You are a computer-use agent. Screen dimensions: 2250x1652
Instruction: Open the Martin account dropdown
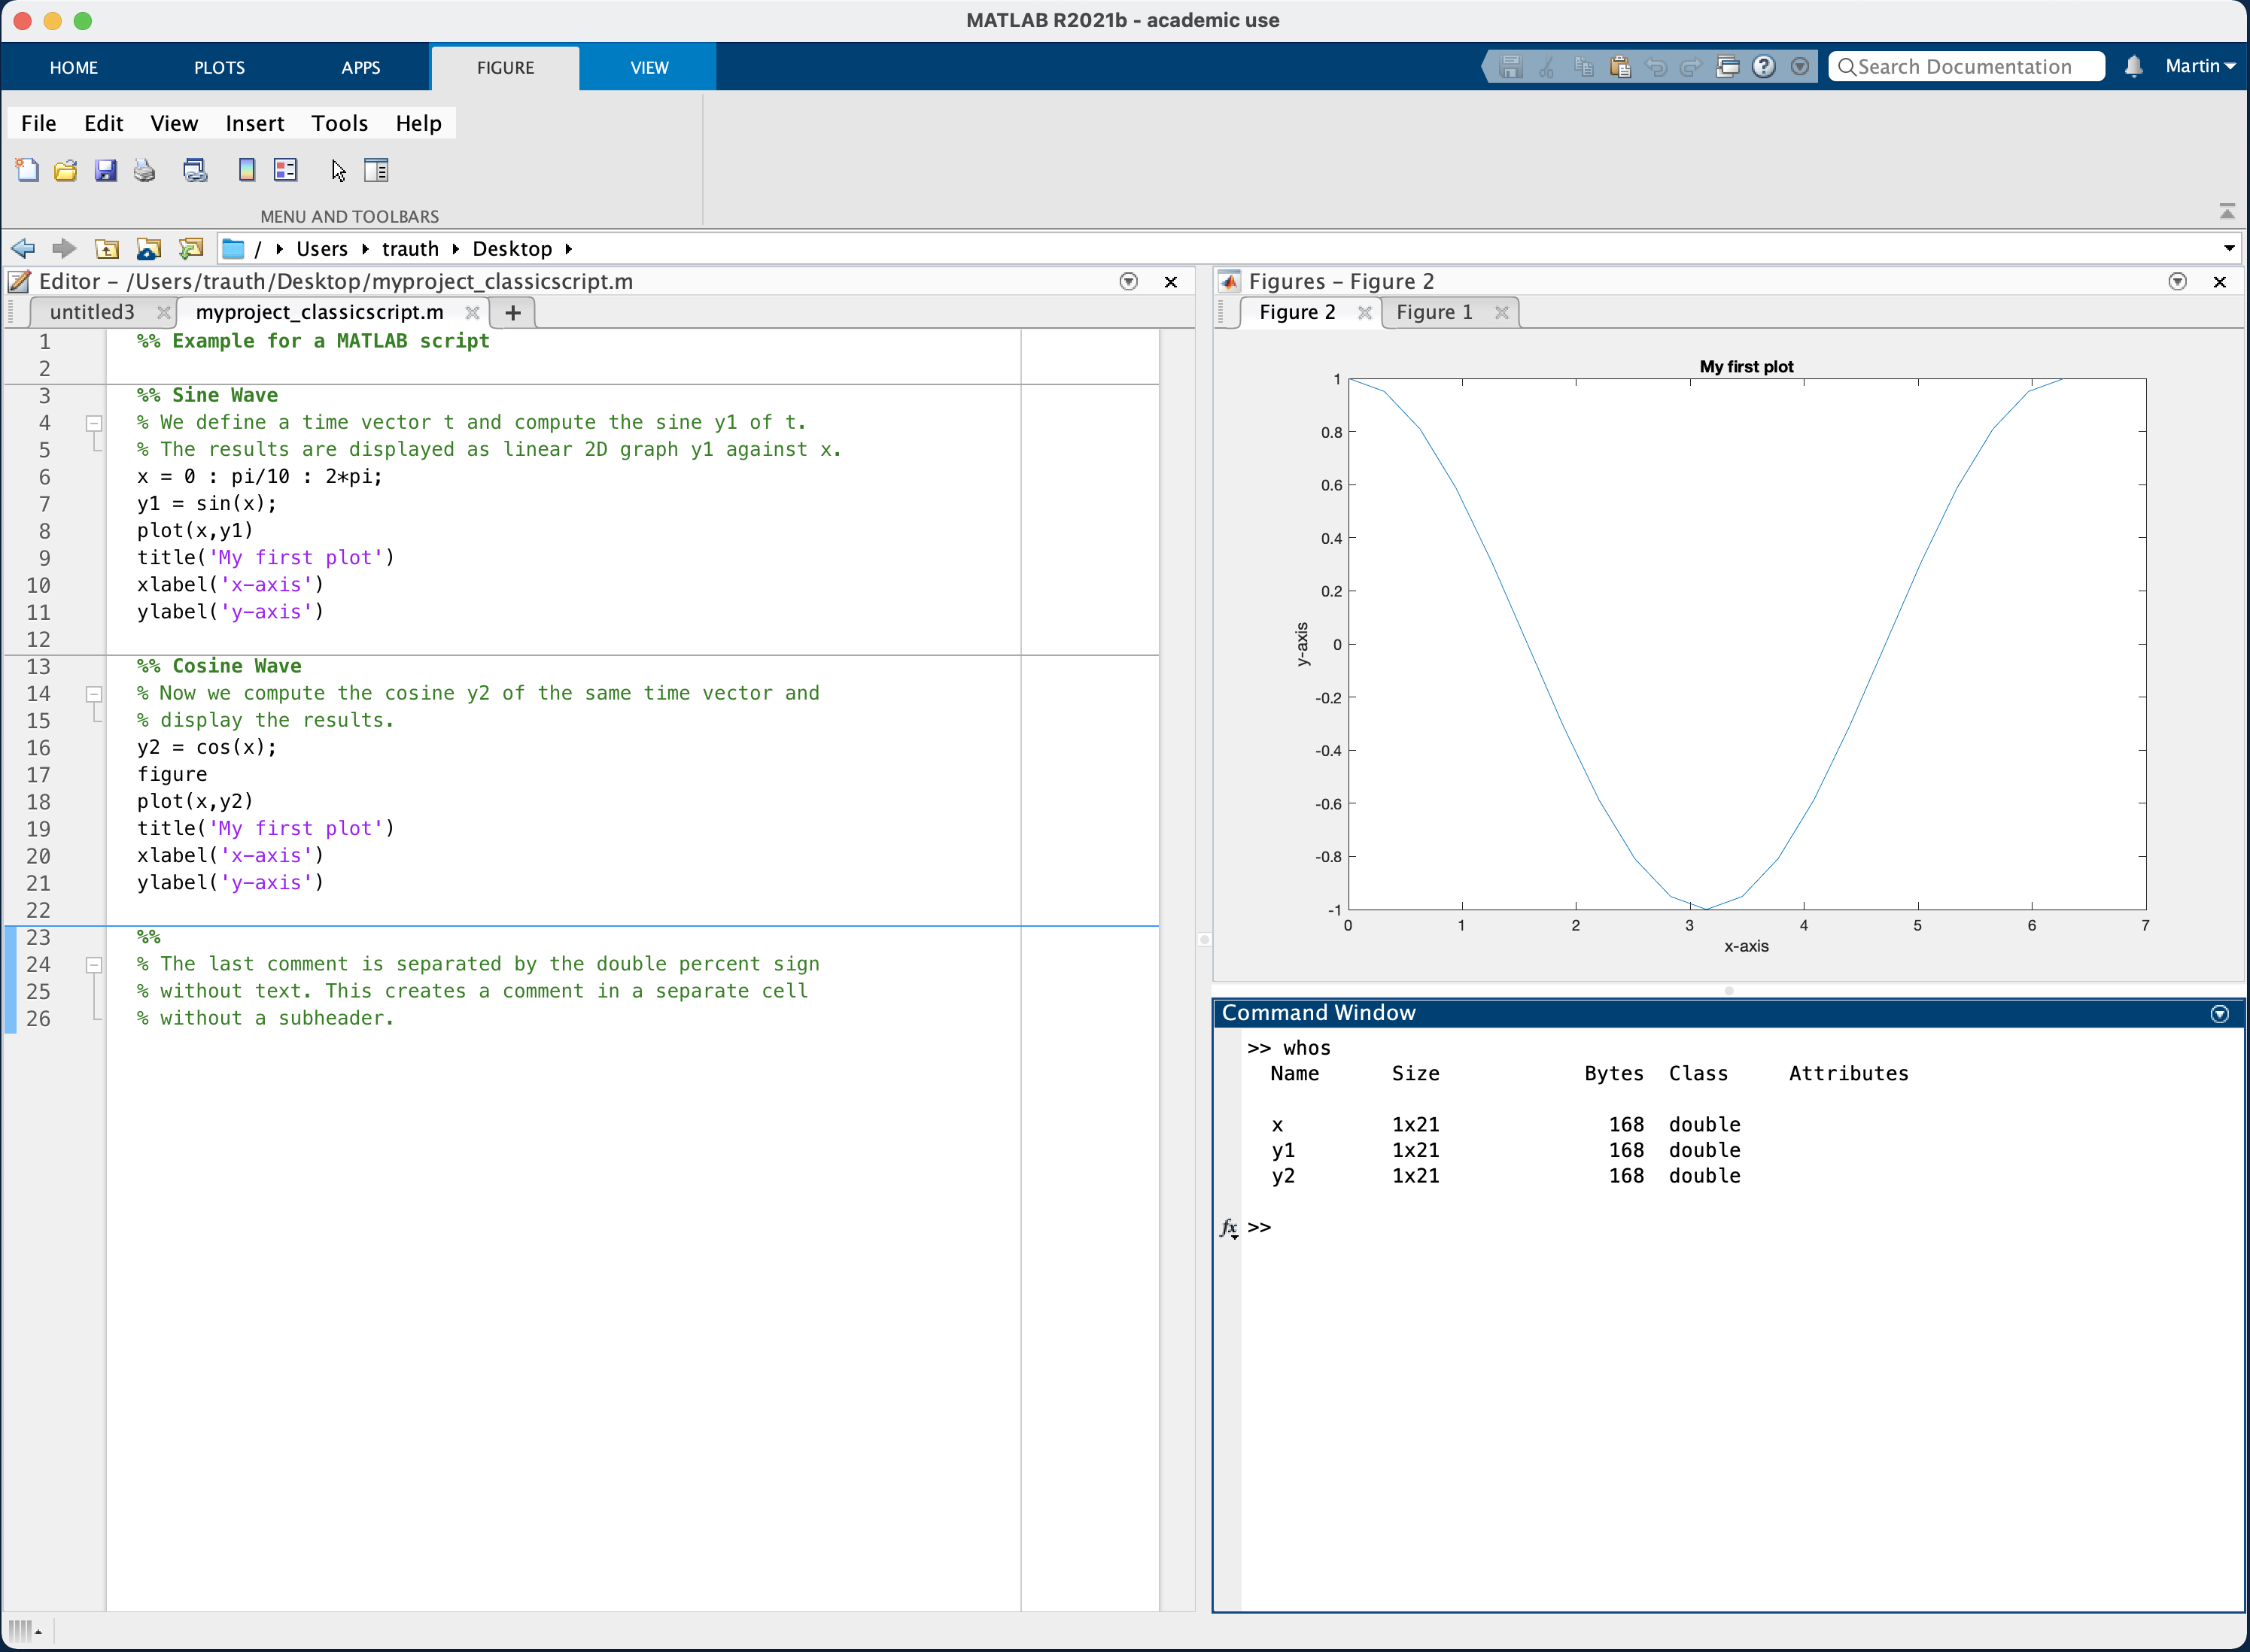click(2199, 66)
